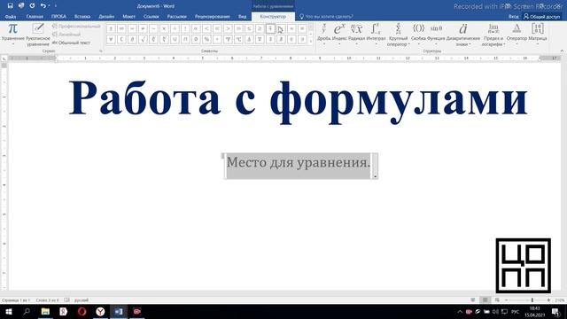Select the Линейный linear format option

[x=66, y=35]
